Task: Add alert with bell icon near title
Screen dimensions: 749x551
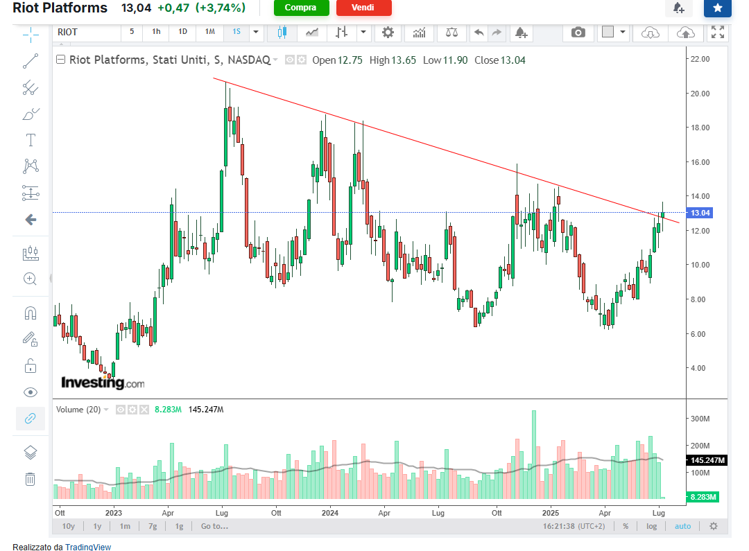Action: (x=678, y=8)
